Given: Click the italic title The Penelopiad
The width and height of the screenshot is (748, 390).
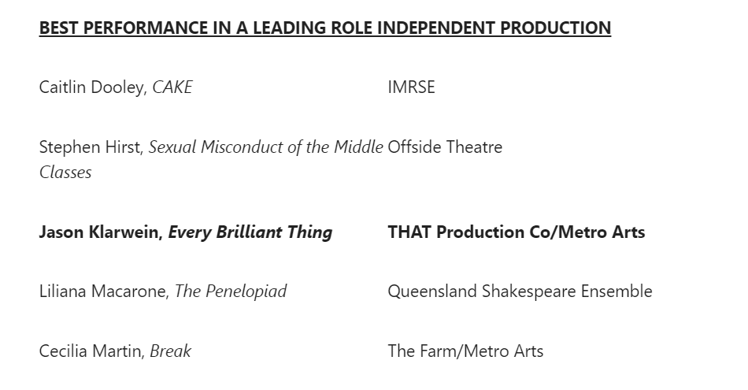Looking at the screenshot, I should click(231, 292).
